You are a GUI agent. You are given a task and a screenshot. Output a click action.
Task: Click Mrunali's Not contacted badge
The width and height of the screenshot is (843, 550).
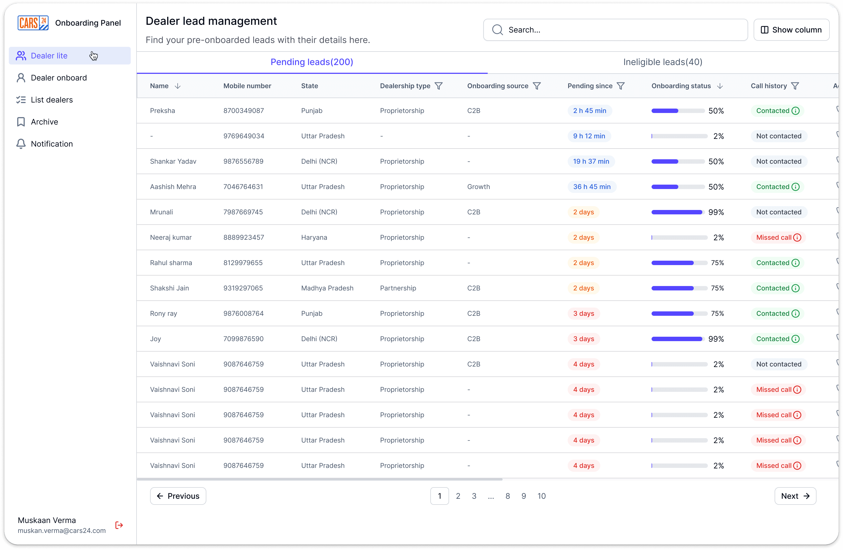click(x=778, y=212)
